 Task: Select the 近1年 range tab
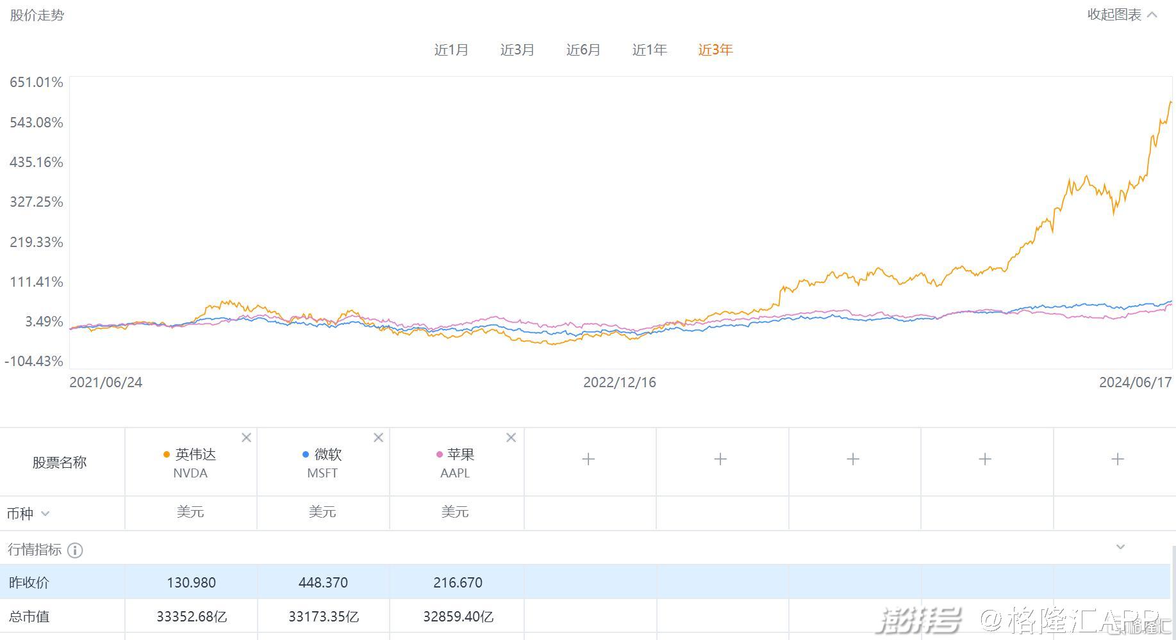649,50
